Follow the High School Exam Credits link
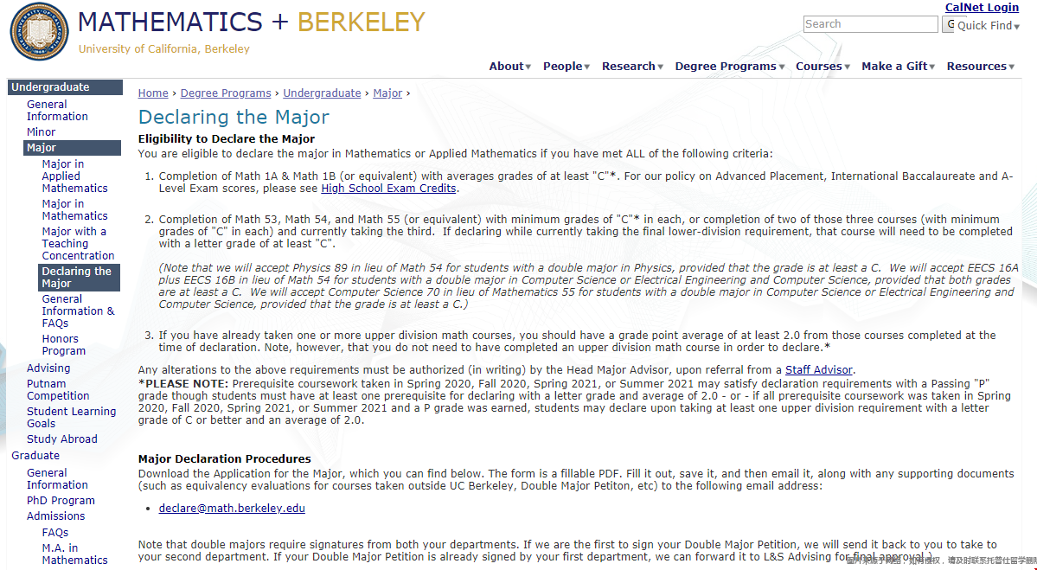This screenshot has width=1037, height=570. point(388,189)
